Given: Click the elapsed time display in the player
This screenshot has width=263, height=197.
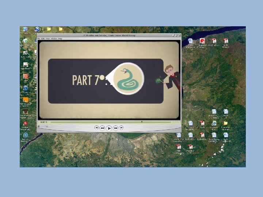Looking at the screenshot, I should [44, 122].
